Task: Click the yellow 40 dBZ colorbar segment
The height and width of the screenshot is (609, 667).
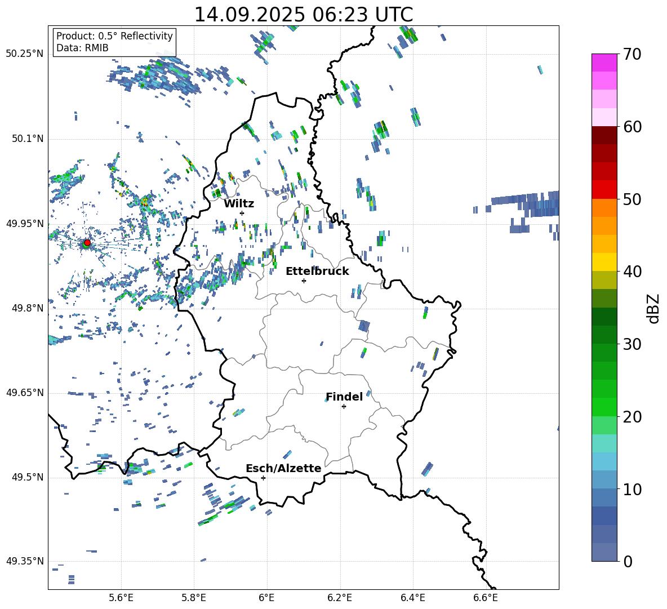Action: [x=604, y=262]
